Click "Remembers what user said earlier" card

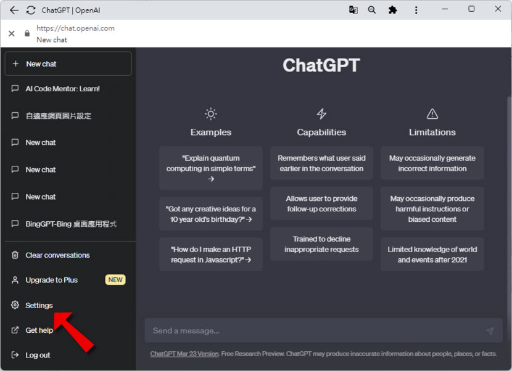[x=321, y=163]
